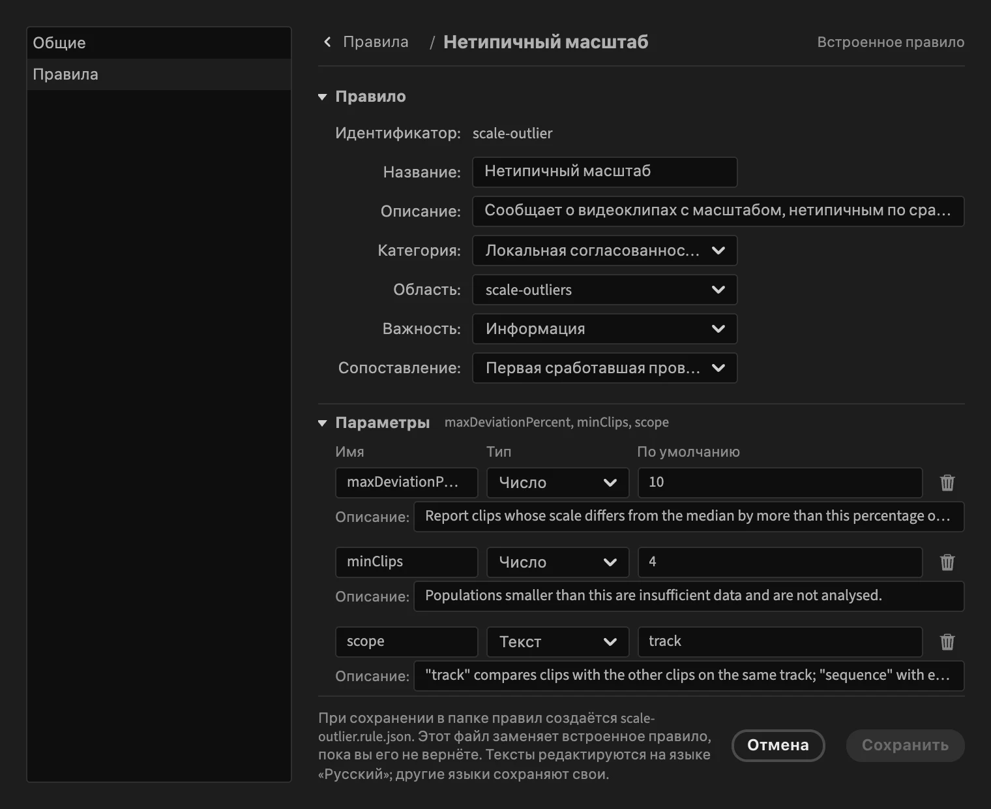Delete the scope parameter with trash icon
991x809 pixels.
pyautogui.click(x=947, y=642)
